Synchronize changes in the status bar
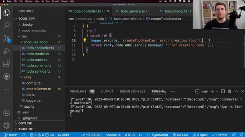 tap(24, 135)
